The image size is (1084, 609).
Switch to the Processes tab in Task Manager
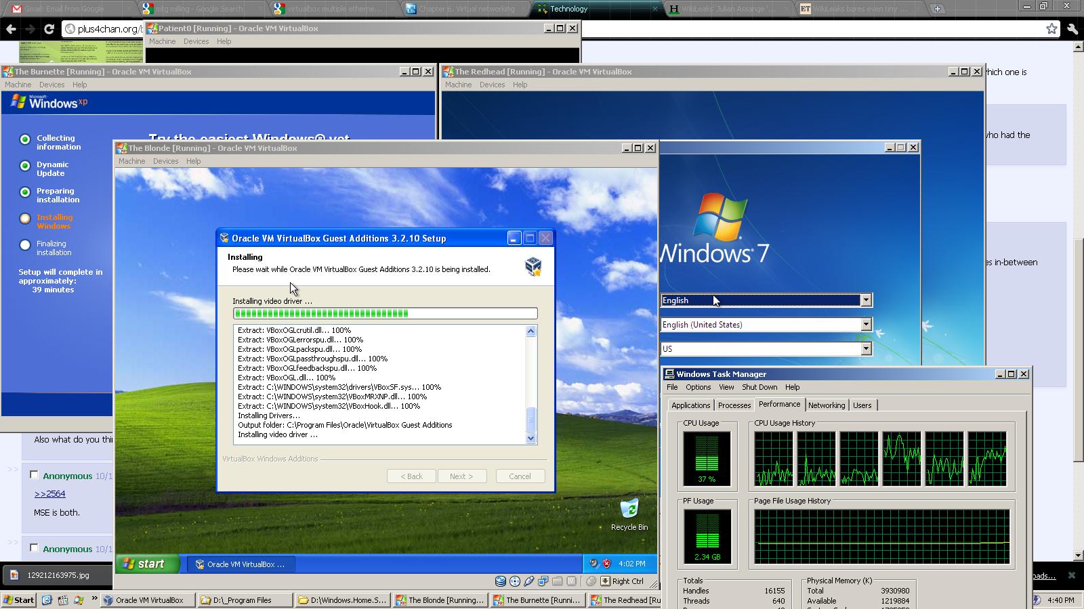point(734,405)
